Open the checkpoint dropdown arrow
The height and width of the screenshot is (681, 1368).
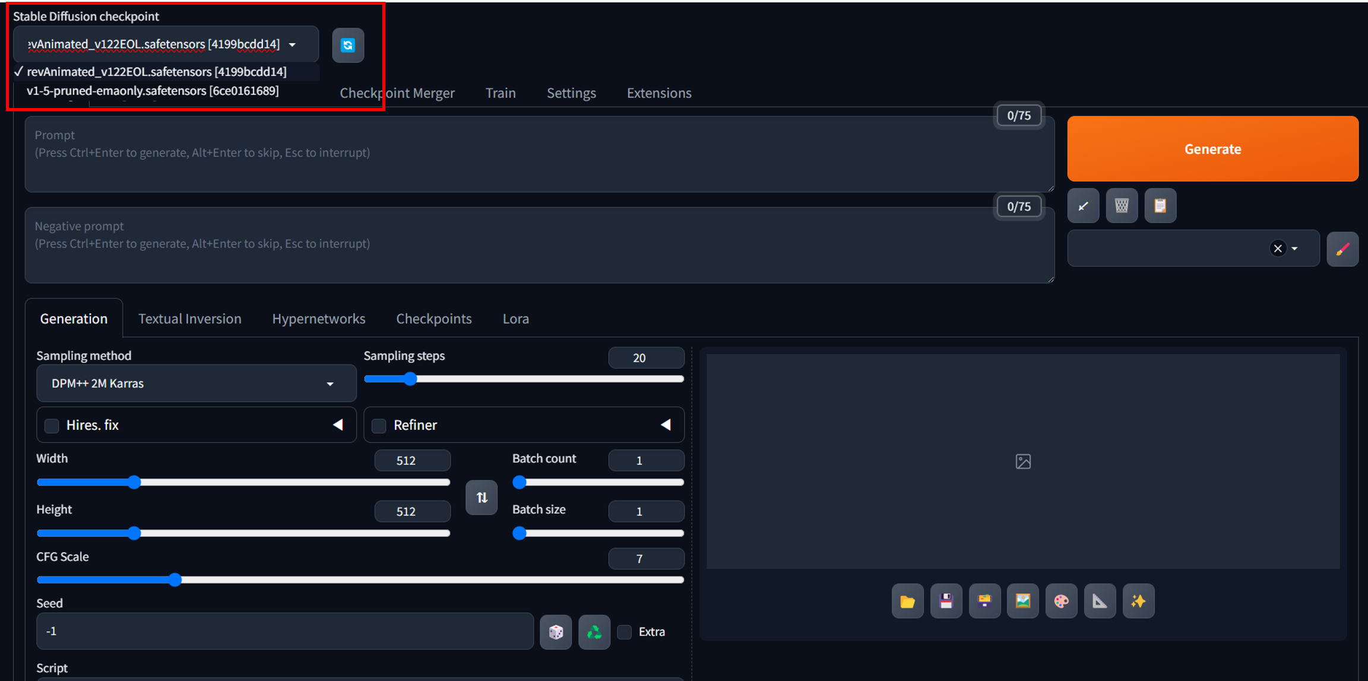click(292, 45)
